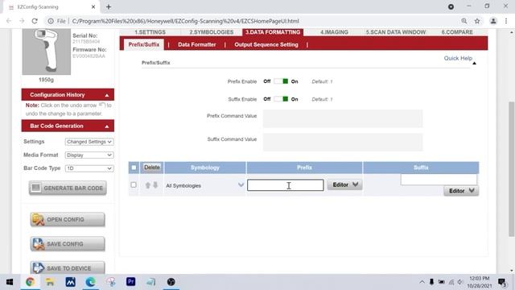Open File Explorer from the taskbar
This screenshot has width=515, height=290.
(x=50, y=282)
